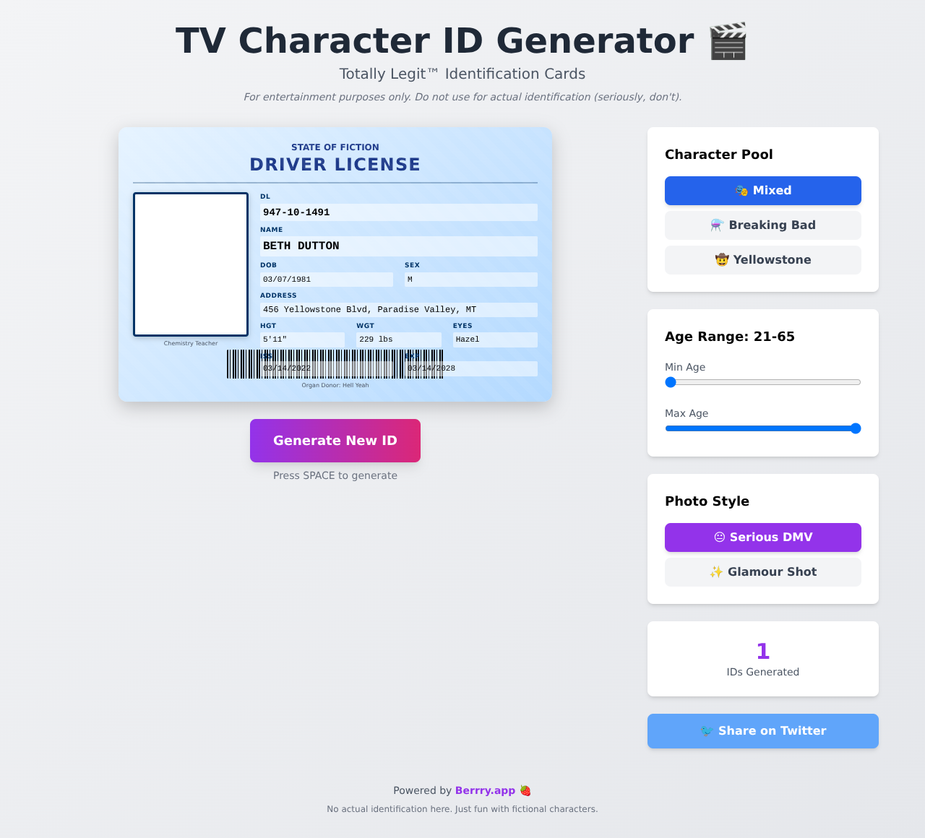Select the Mixed character pool
The width and height of the screenshot is (925, 838).
pos(762,191)
